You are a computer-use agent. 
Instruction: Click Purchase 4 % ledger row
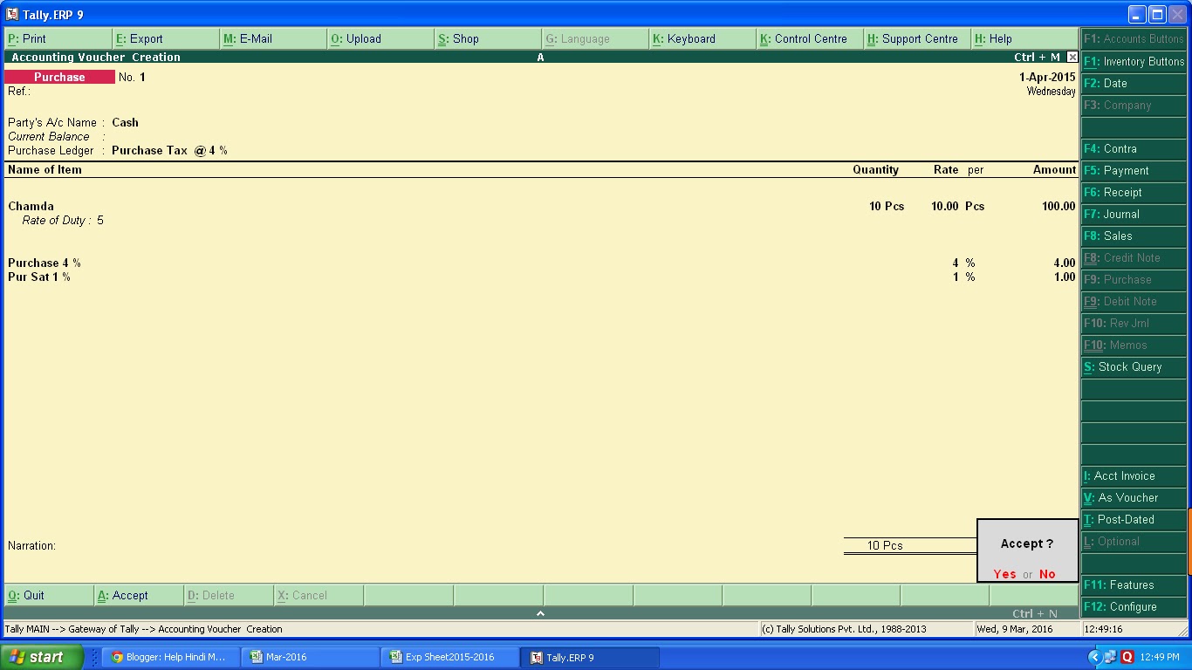pos(541,263)
